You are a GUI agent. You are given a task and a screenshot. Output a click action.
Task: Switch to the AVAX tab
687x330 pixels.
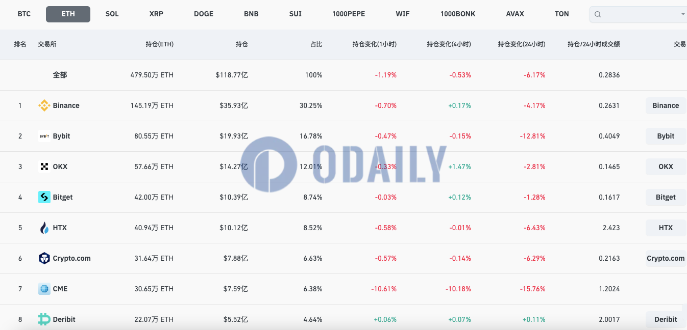[x=515, y=14]
